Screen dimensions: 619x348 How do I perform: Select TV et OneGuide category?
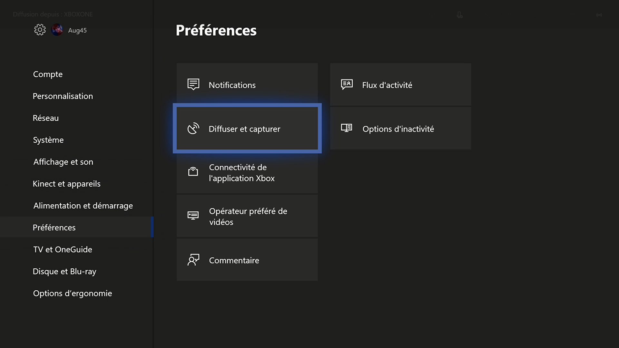tap(63, 249)
